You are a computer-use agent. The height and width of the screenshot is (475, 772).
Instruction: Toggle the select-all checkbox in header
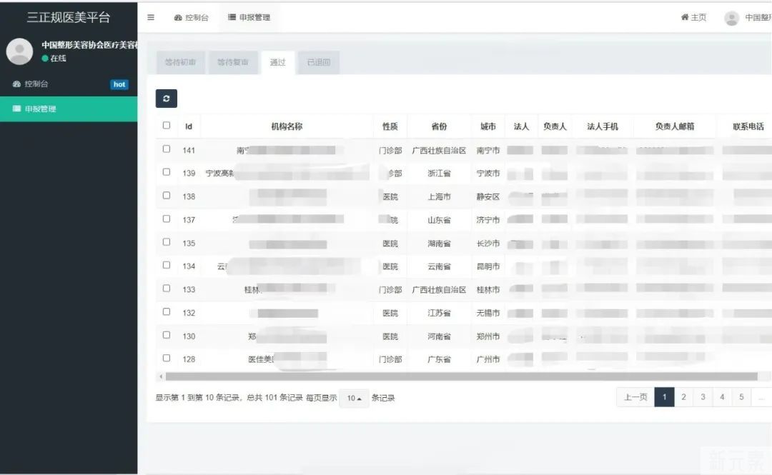coord(167,126)
